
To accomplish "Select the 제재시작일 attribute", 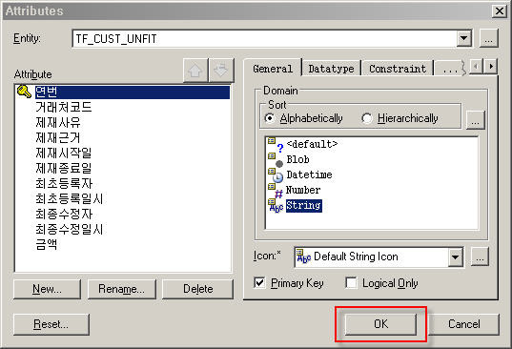I will click(x=64, y=153).
